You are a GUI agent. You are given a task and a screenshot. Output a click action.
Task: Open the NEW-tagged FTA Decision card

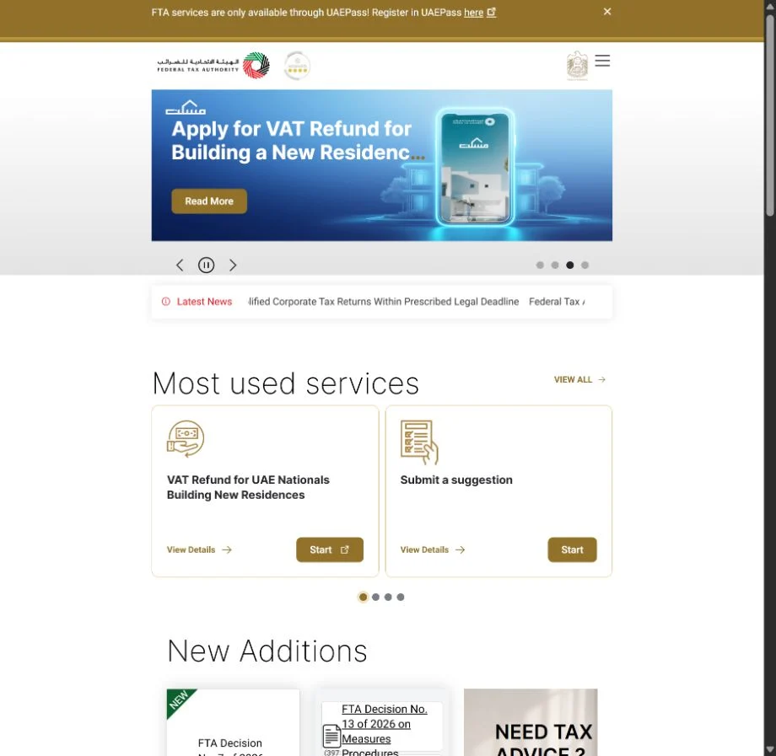[x=233, y=722]
